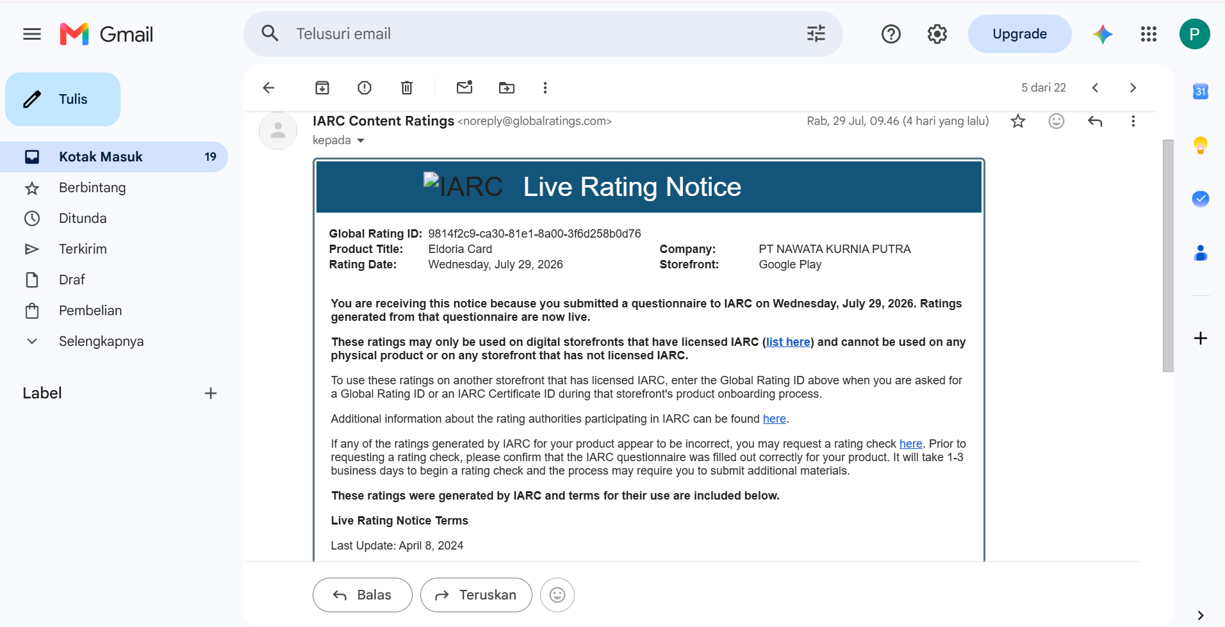Viewport: 1225px width, 627px height.
Task: Archive this email
Action: pos(322,88)
